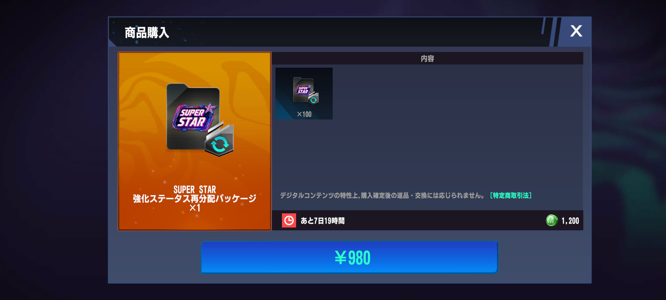Open the 特定商取引法 link
666x300 pixels.
click(511, 196)
